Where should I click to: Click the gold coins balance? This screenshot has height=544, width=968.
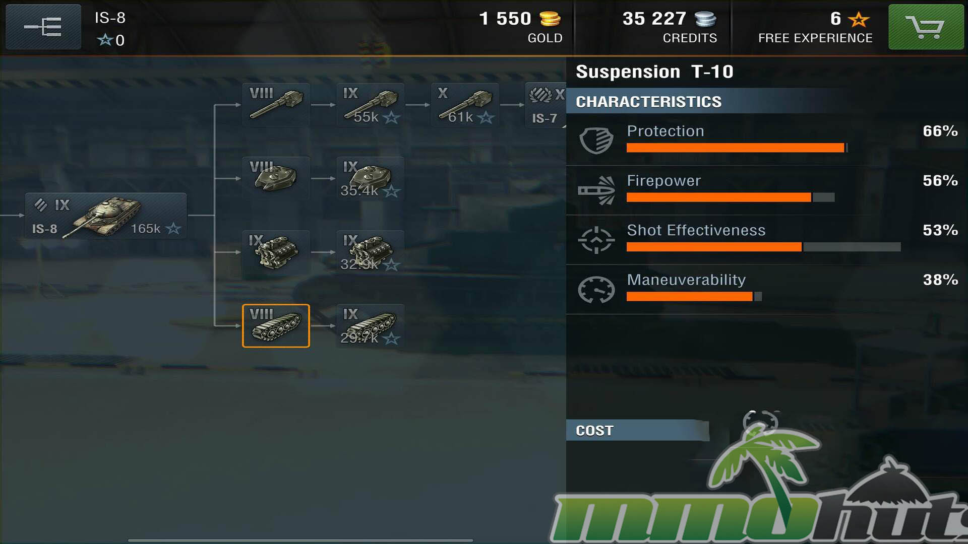coord(520,27)
